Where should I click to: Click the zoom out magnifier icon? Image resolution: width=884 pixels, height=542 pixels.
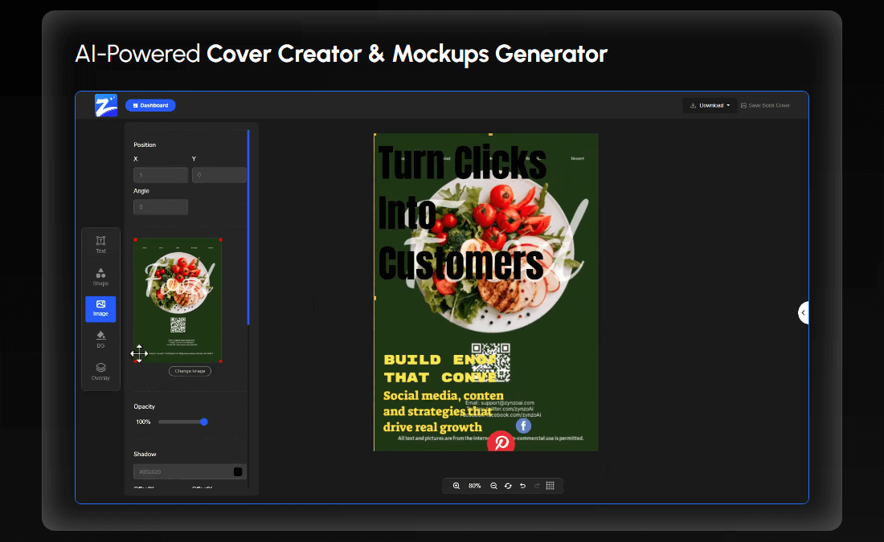[x=493, y=486]
